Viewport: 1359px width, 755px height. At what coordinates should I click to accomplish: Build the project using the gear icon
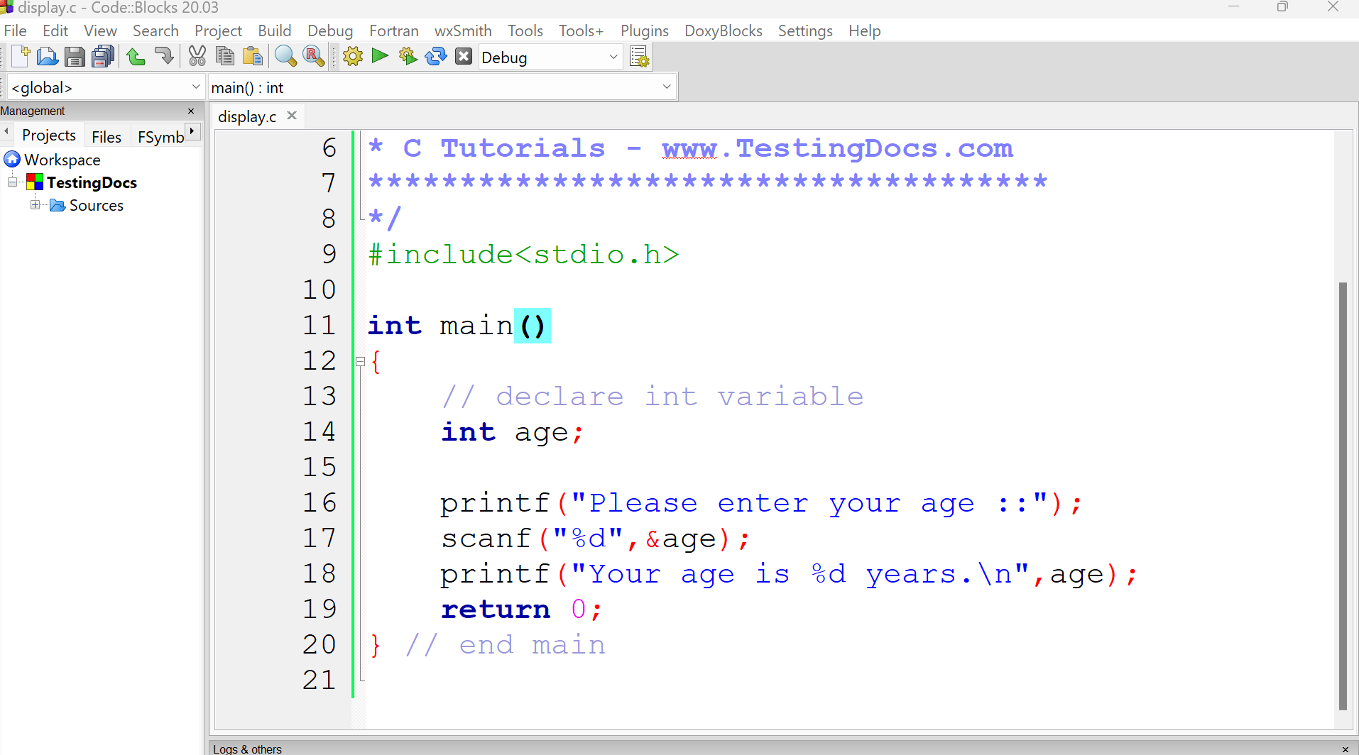point(352,56)
